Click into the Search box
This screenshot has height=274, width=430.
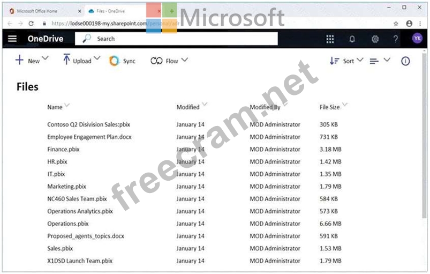176,39
